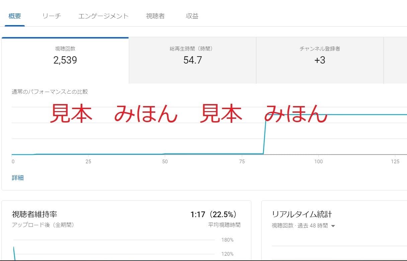Click the x-axis label 75
The height and width of the screenshot is (261, 407).
(x=242, y=162)
